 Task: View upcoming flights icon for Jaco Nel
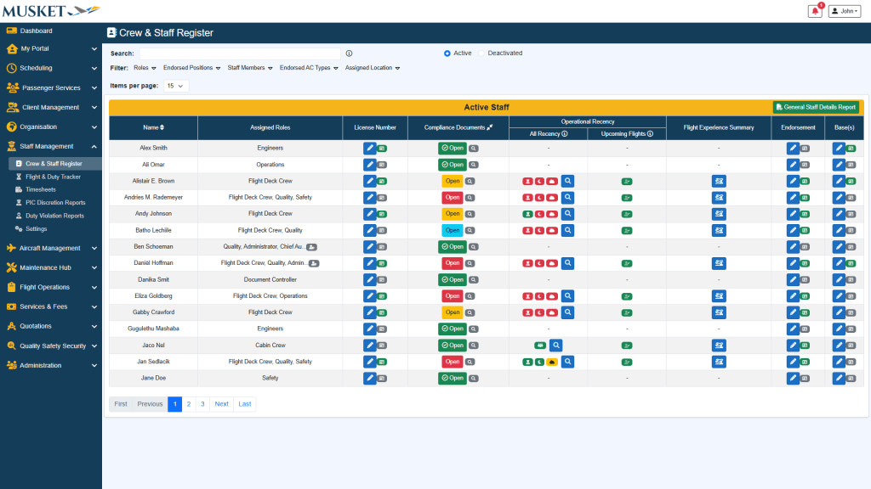coord(627,346)
